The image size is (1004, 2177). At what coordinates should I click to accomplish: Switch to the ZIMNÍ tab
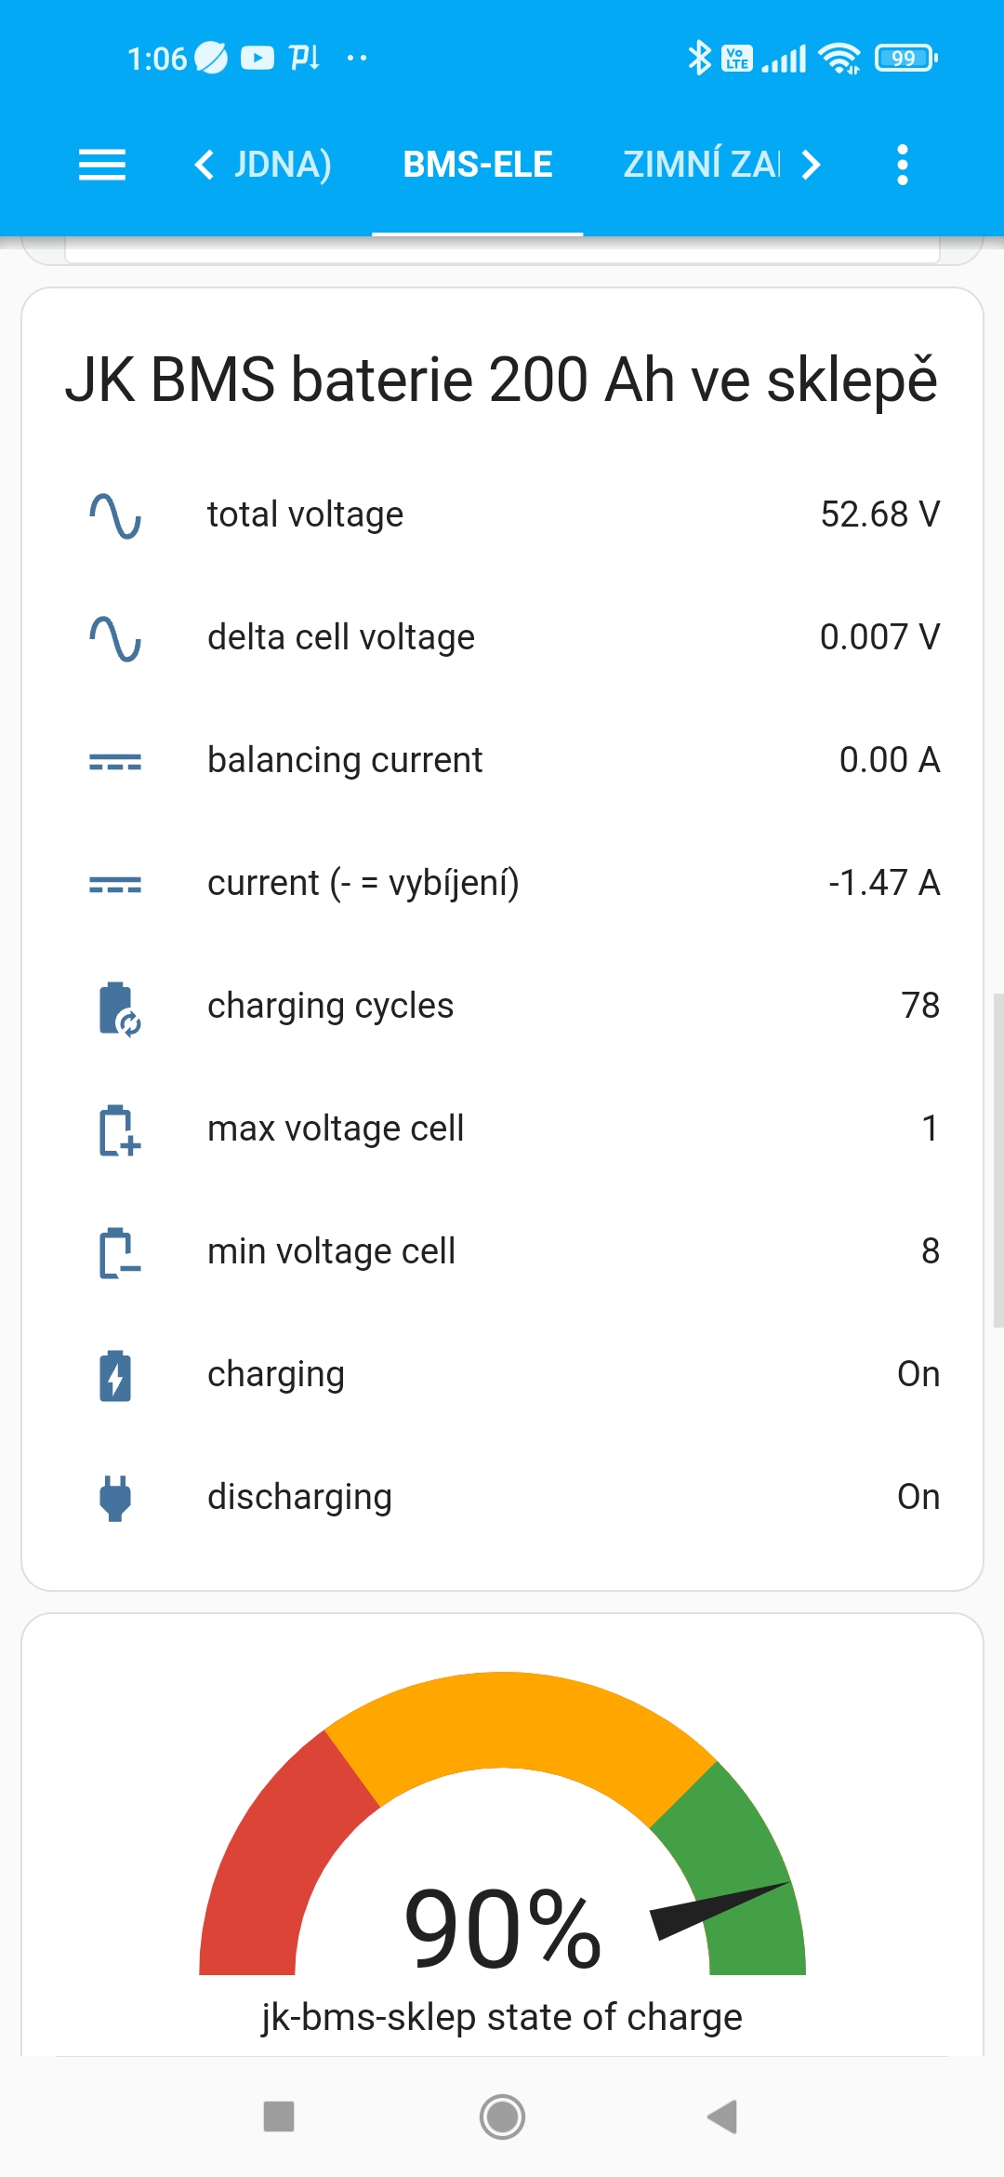[x=701, y=165]
